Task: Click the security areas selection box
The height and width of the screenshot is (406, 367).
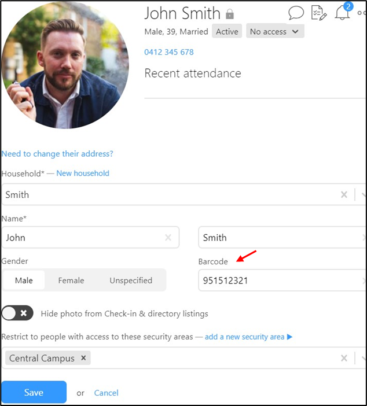Action: (x=183, y=358)
